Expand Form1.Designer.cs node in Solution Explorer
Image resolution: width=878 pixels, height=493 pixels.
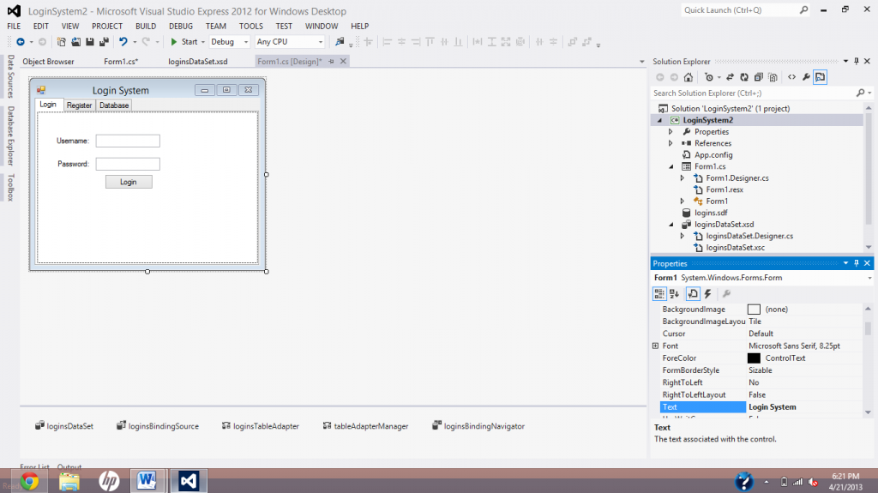point(682,178)
